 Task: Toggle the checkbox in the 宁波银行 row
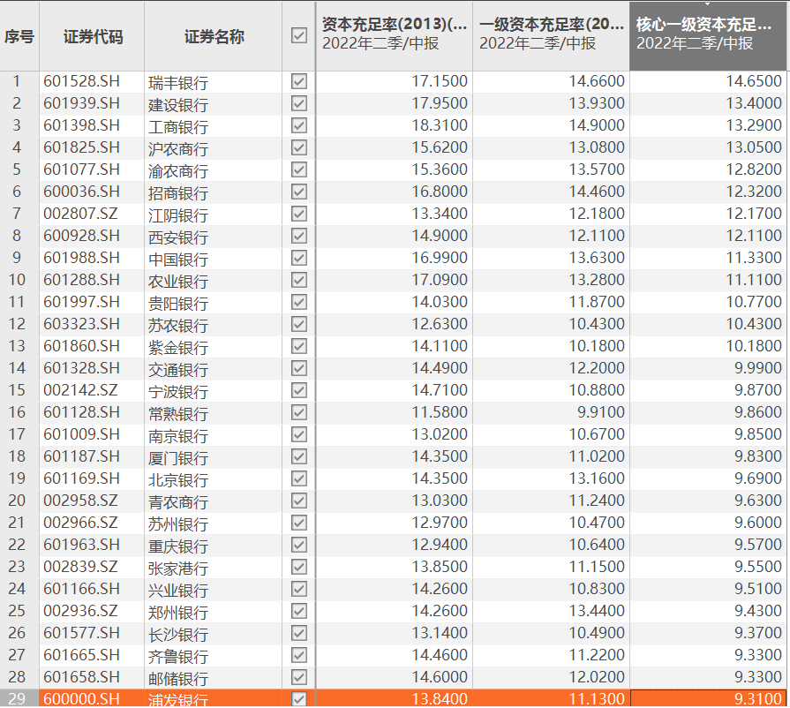[298, 390]
